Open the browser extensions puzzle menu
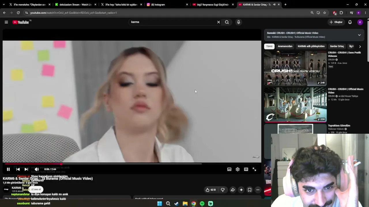Image resolution: width=369 pixels, height=207 pixels. click(341, 13)
